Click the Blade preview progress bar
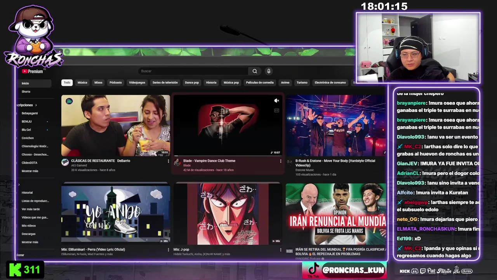497x280 pixels. click(x=228, y=156)
